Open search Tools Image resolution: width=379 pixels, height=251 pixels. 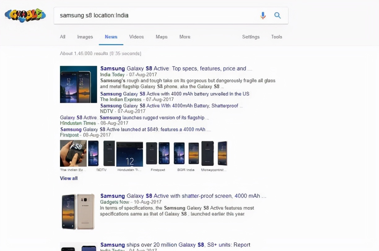pyautogui.click(x=277, y=37)
